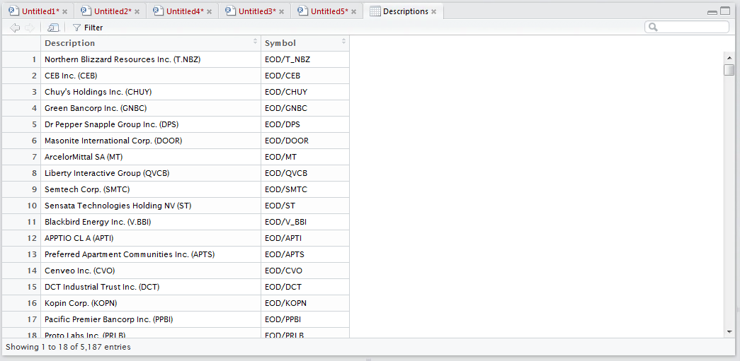Click the EOD/DPS symbol cell
Screen dimensions: 740x361
(x=305, y=124)
